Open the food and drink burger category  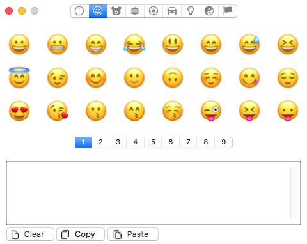(x=135, y=11)
